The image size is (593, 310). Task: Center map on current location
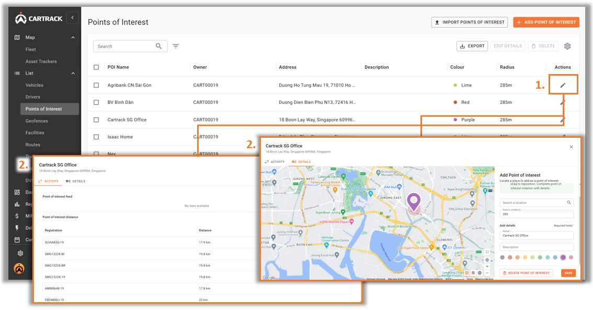point(487,260)
